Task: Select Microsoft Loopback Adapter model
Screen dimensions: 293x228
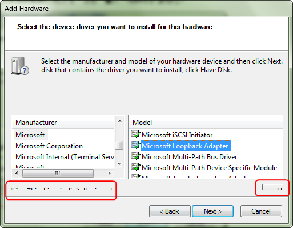Action: point(185,146)
